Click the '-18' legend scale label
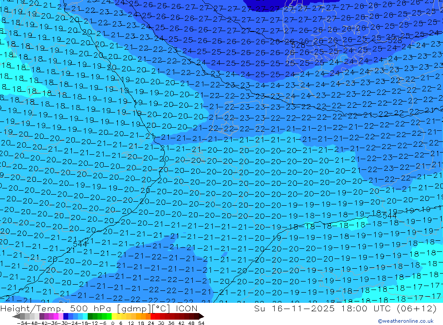The image size is (443, 325). tap(82, 323)
